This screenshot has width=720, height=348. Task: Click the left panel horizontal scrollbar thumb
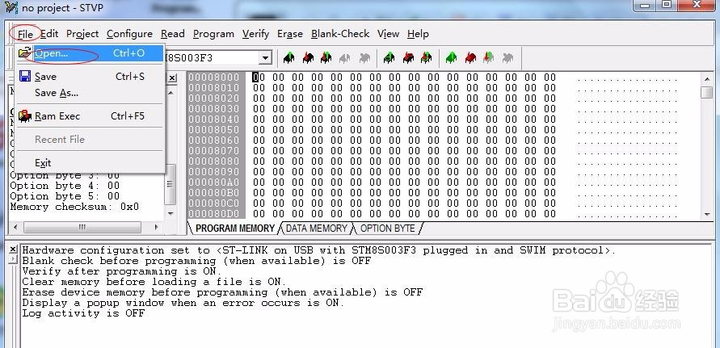82,227
